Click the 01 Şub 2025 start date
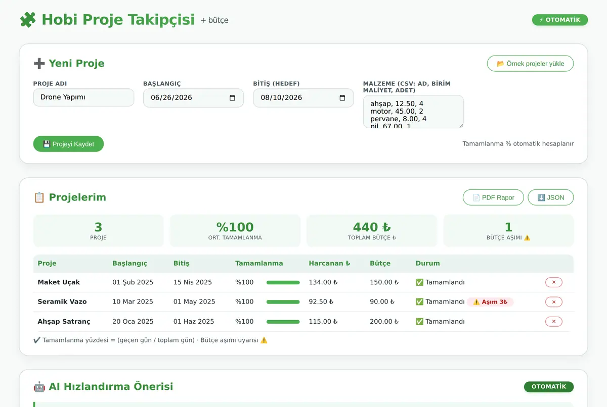This screenshot has height=407, width=607. [133, 282]
